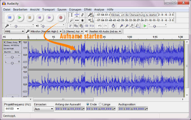Image resolution: width=191 pixels, height=120 pixels.
Task: Open the Transport menu
Action: tap(48, 9)
